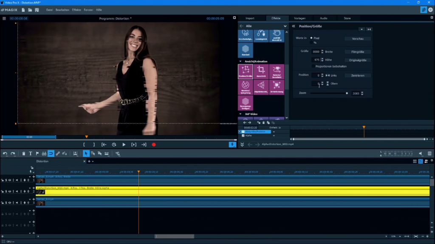Select the Position/Größe effect tile

tap(246, 72)
